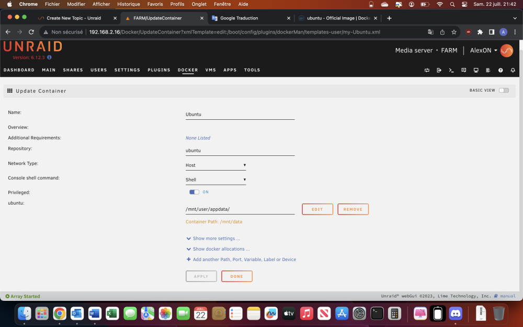Expand Show docker allocations
Image resolution: width=523 pixels, height=327 pixels.
(x=218, y=249)
